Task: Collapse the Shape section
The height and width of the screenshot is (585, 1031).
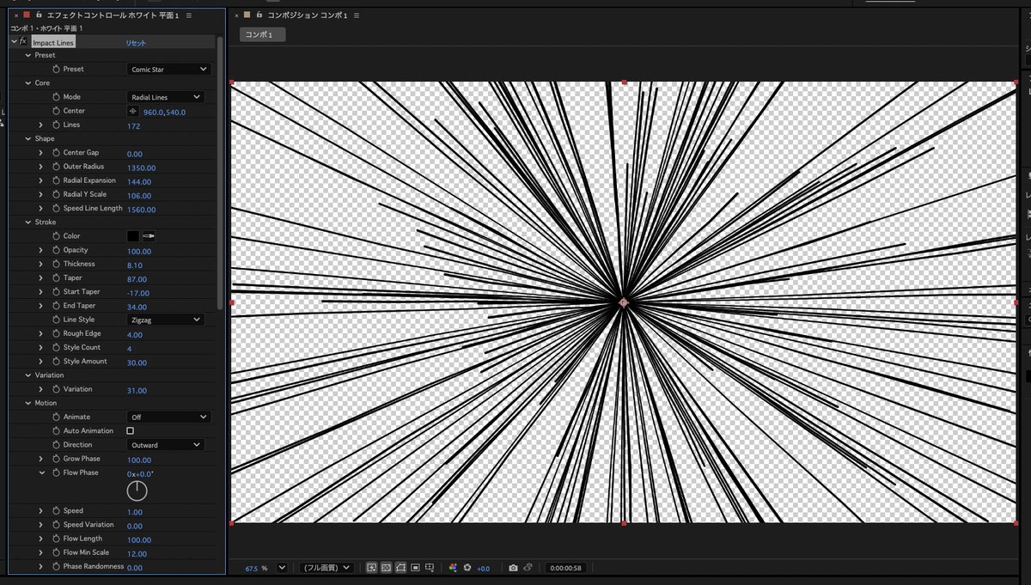Action: tap(27, 138)
